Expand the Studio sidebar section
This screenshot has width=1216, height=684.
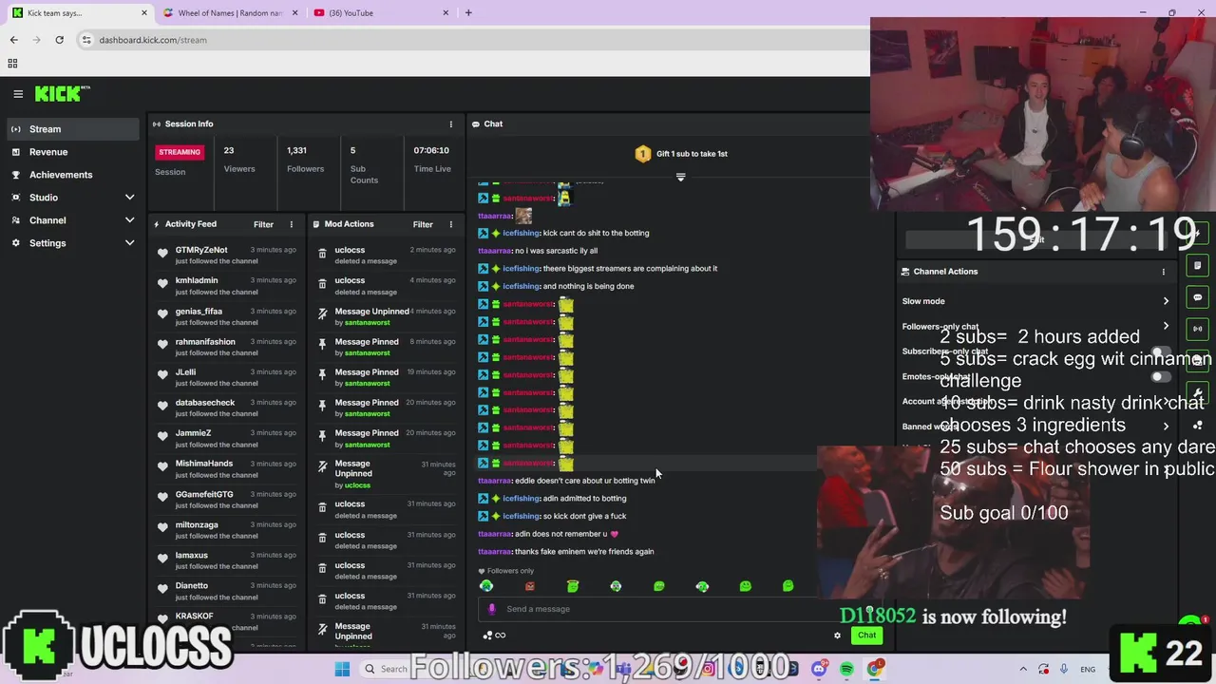click(129, 198)
